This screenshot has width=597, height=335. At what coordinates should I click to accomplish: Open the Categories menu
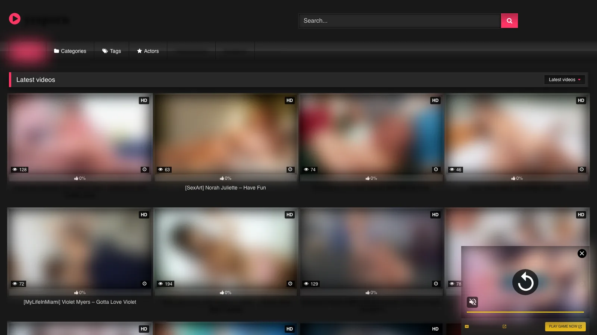pyautogui.click(x=70, y=51)
